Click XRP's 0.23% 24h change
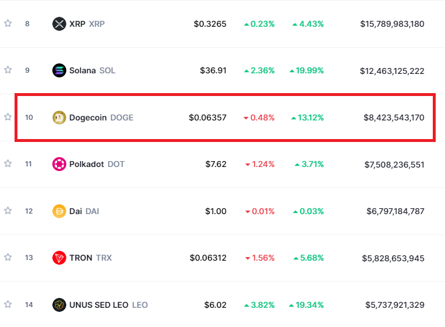 [259, 24]
